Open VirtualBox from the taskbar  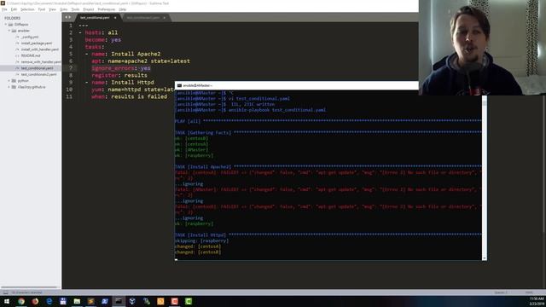point(133,301)
